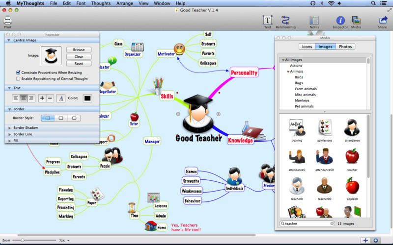
Task: Click the add plus icon in status bar
Action: [x=376, y=240]
